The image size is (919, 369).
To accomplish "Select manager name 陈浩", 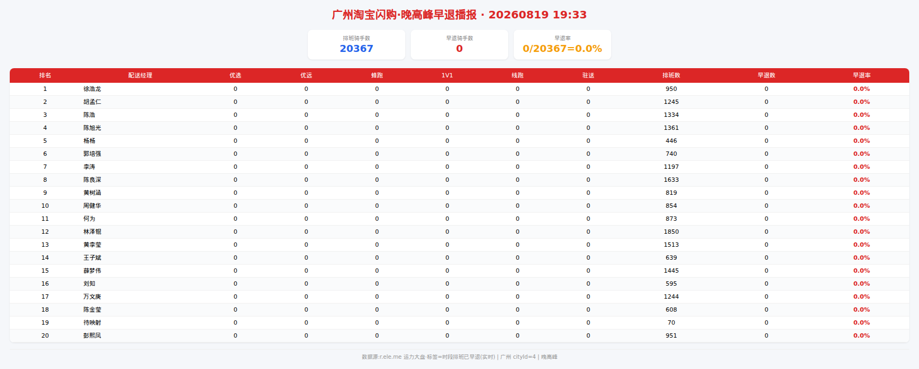I will [x=89, y=115].
